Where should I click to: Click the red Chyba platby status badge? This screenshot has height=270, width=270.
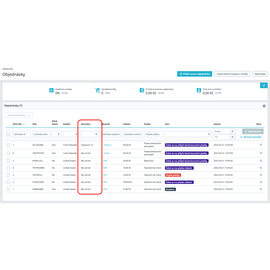[173, 175]
